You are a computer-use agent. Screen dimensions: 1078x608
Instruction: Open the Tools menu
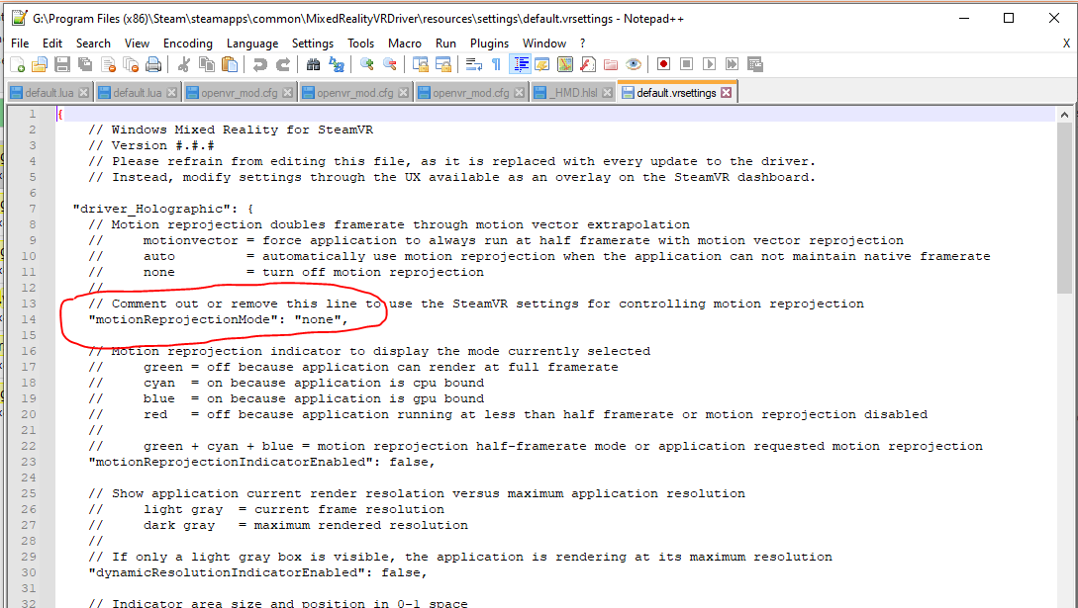point(361,43)
